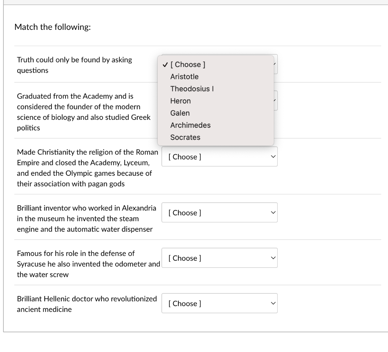Click the 'Match the following:' heading

[x=53, y=27]
